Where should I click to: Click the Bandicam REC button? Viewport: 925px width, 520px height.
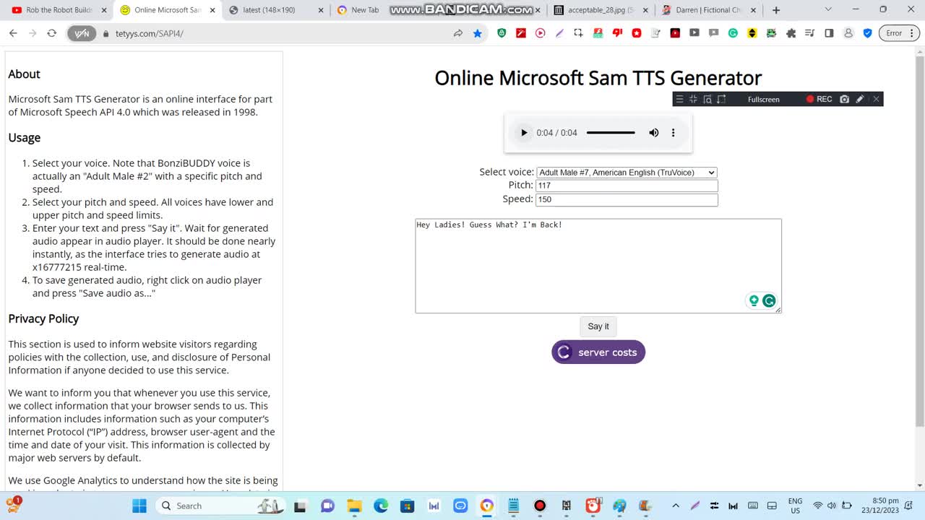click(x=819, y=100)
